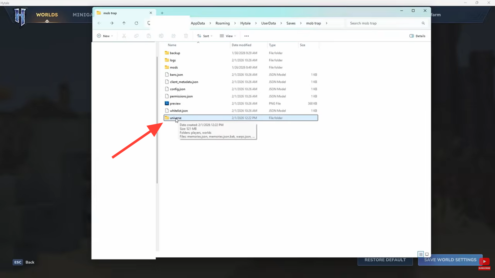Add a new Explorer tab

(x=162, y=13)
